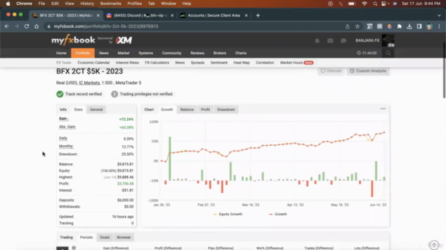Open Chrome downloads icon
The image size is (446, 250).
coord(409,26)
